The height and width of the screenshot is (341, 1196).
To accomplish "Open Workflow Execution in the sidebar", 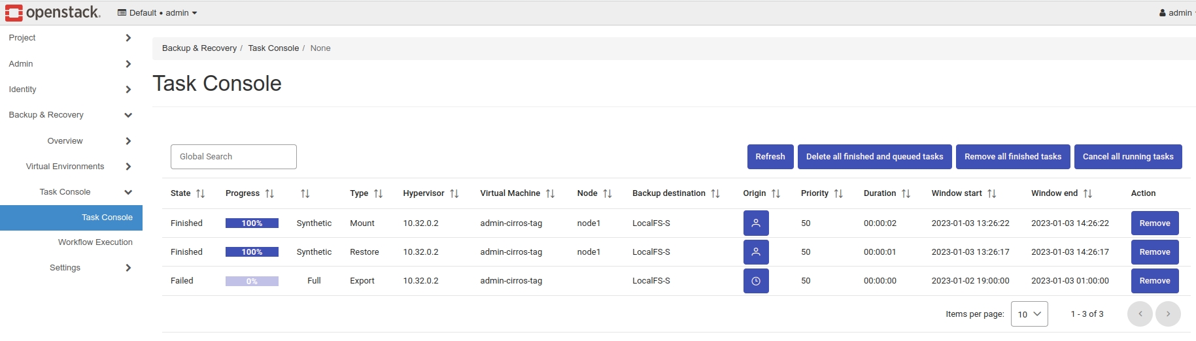I will [x=95, y=242].
